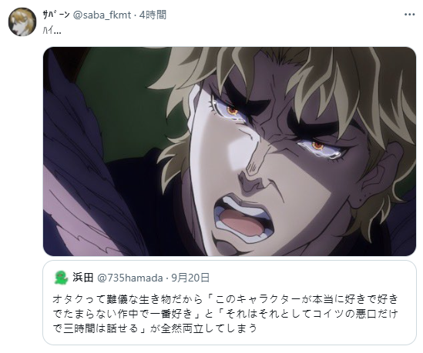Image resolution: width=423 pixels, height=353 pixels.
Task: Click the green avatar of 浜田
Action: tap(62, 278)
